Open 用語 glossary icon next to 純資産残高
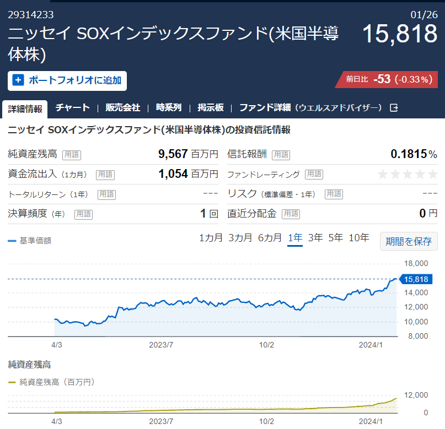This screenshot has width=445, height=429. pos(72,155)
